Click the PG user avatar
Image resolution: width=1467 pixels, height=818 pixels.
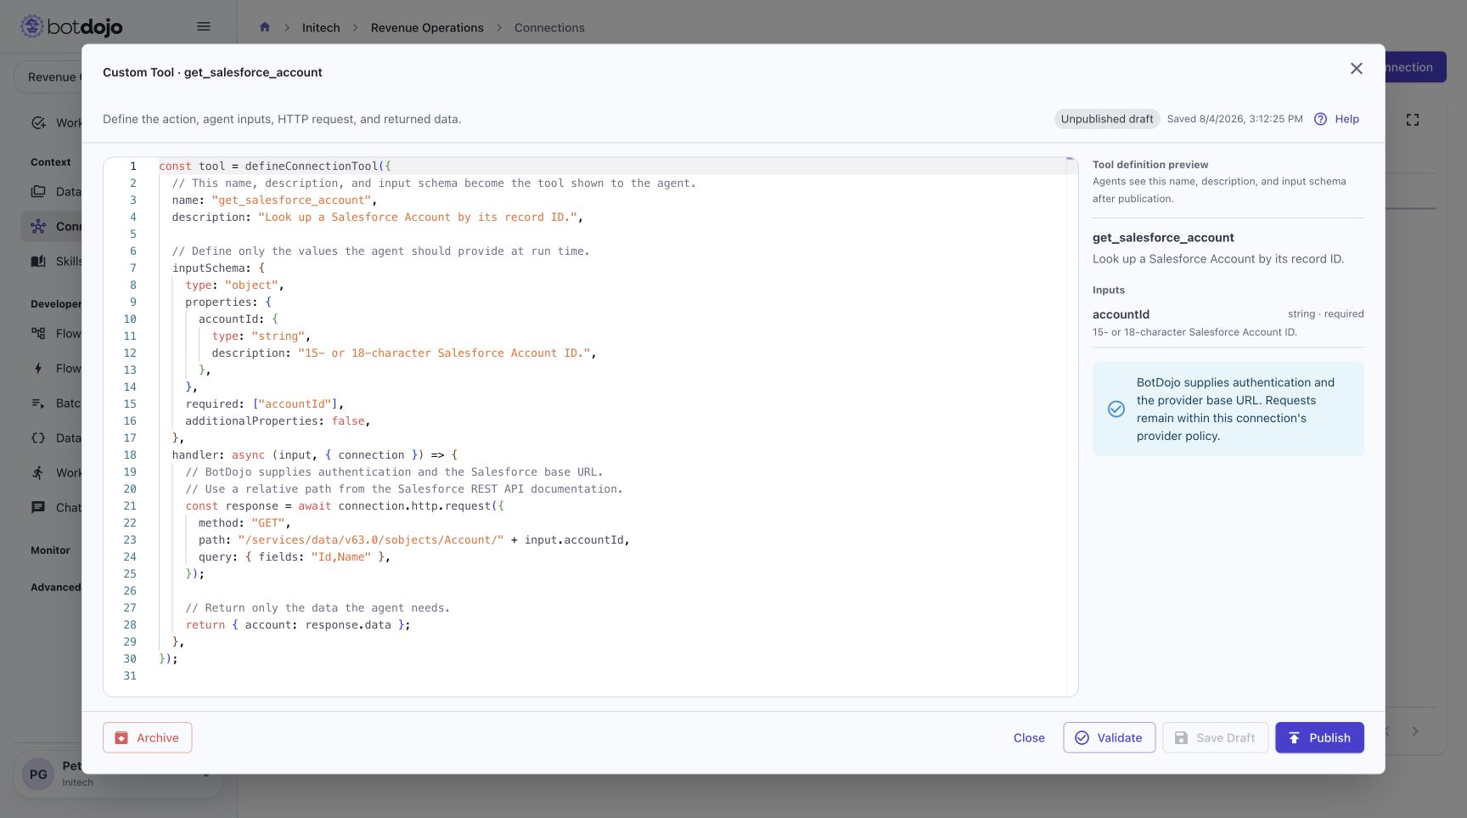coord(38,774)
